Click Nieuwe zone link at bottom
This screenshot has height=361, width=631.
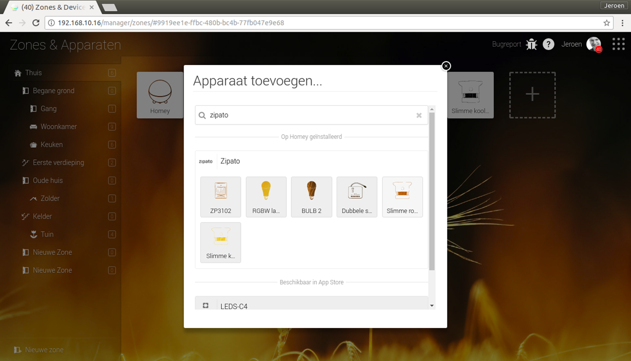pos(44,350)
